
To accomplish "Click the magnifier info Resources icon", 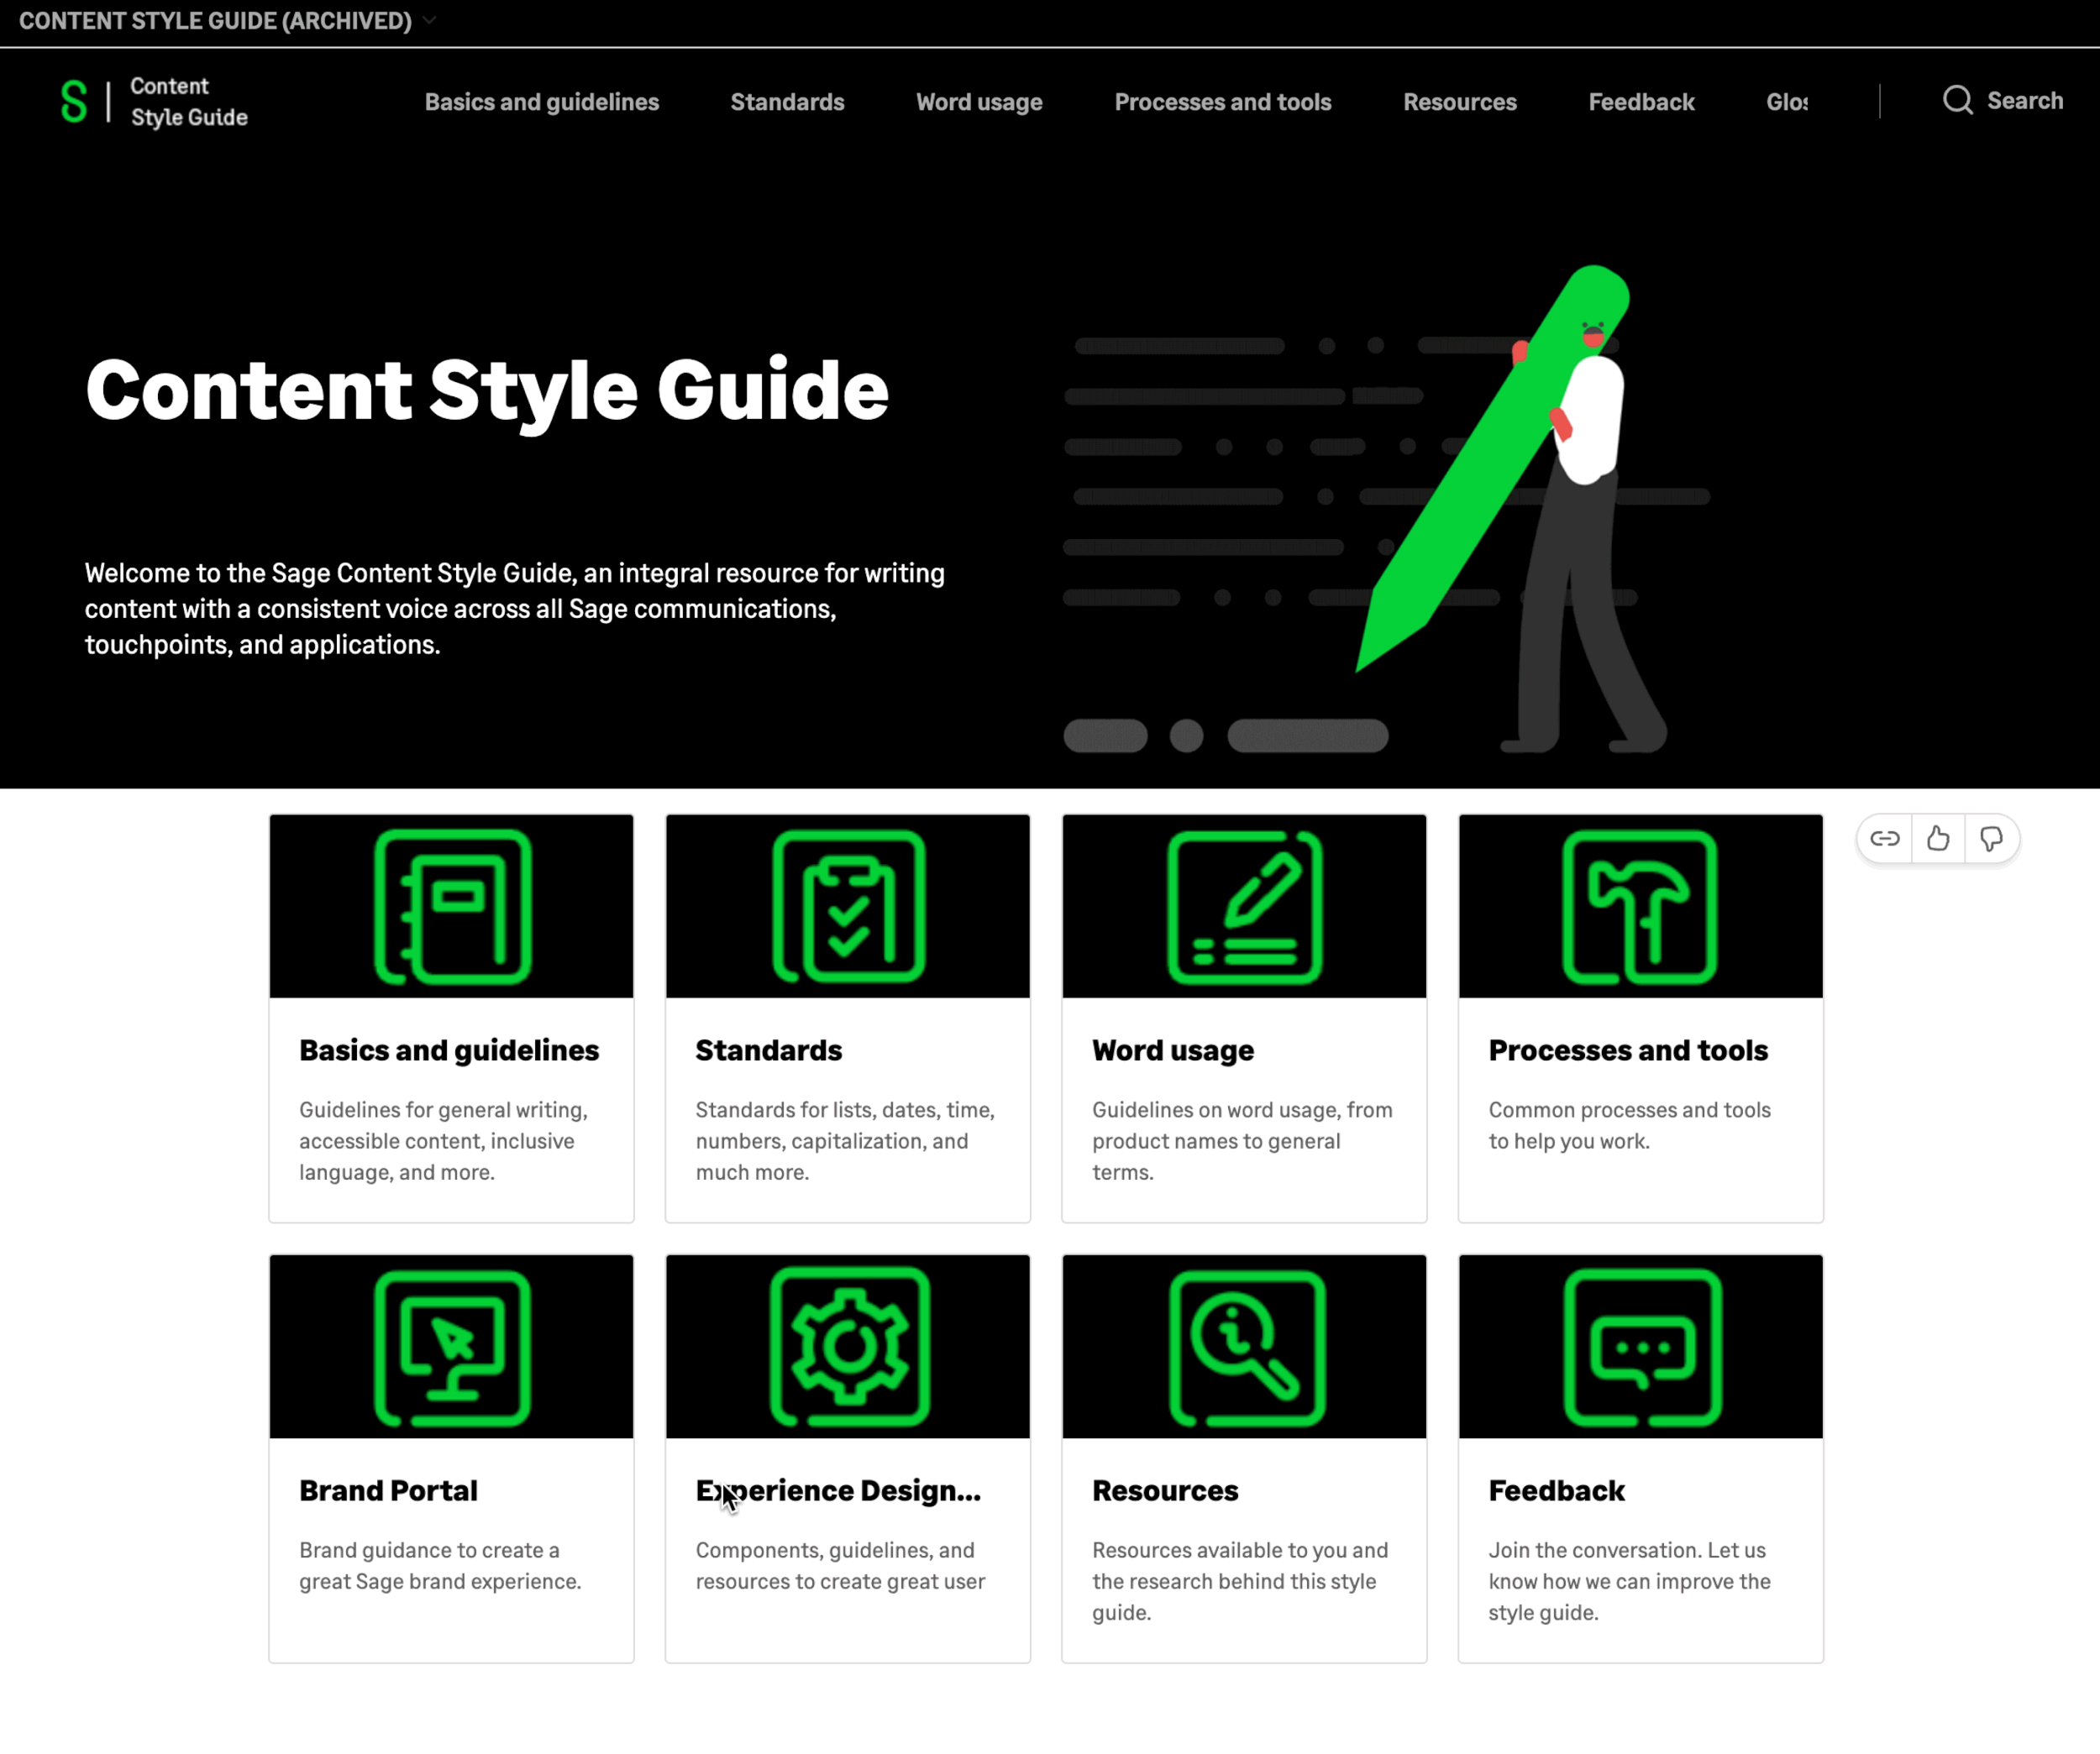I will 1244,1346.
